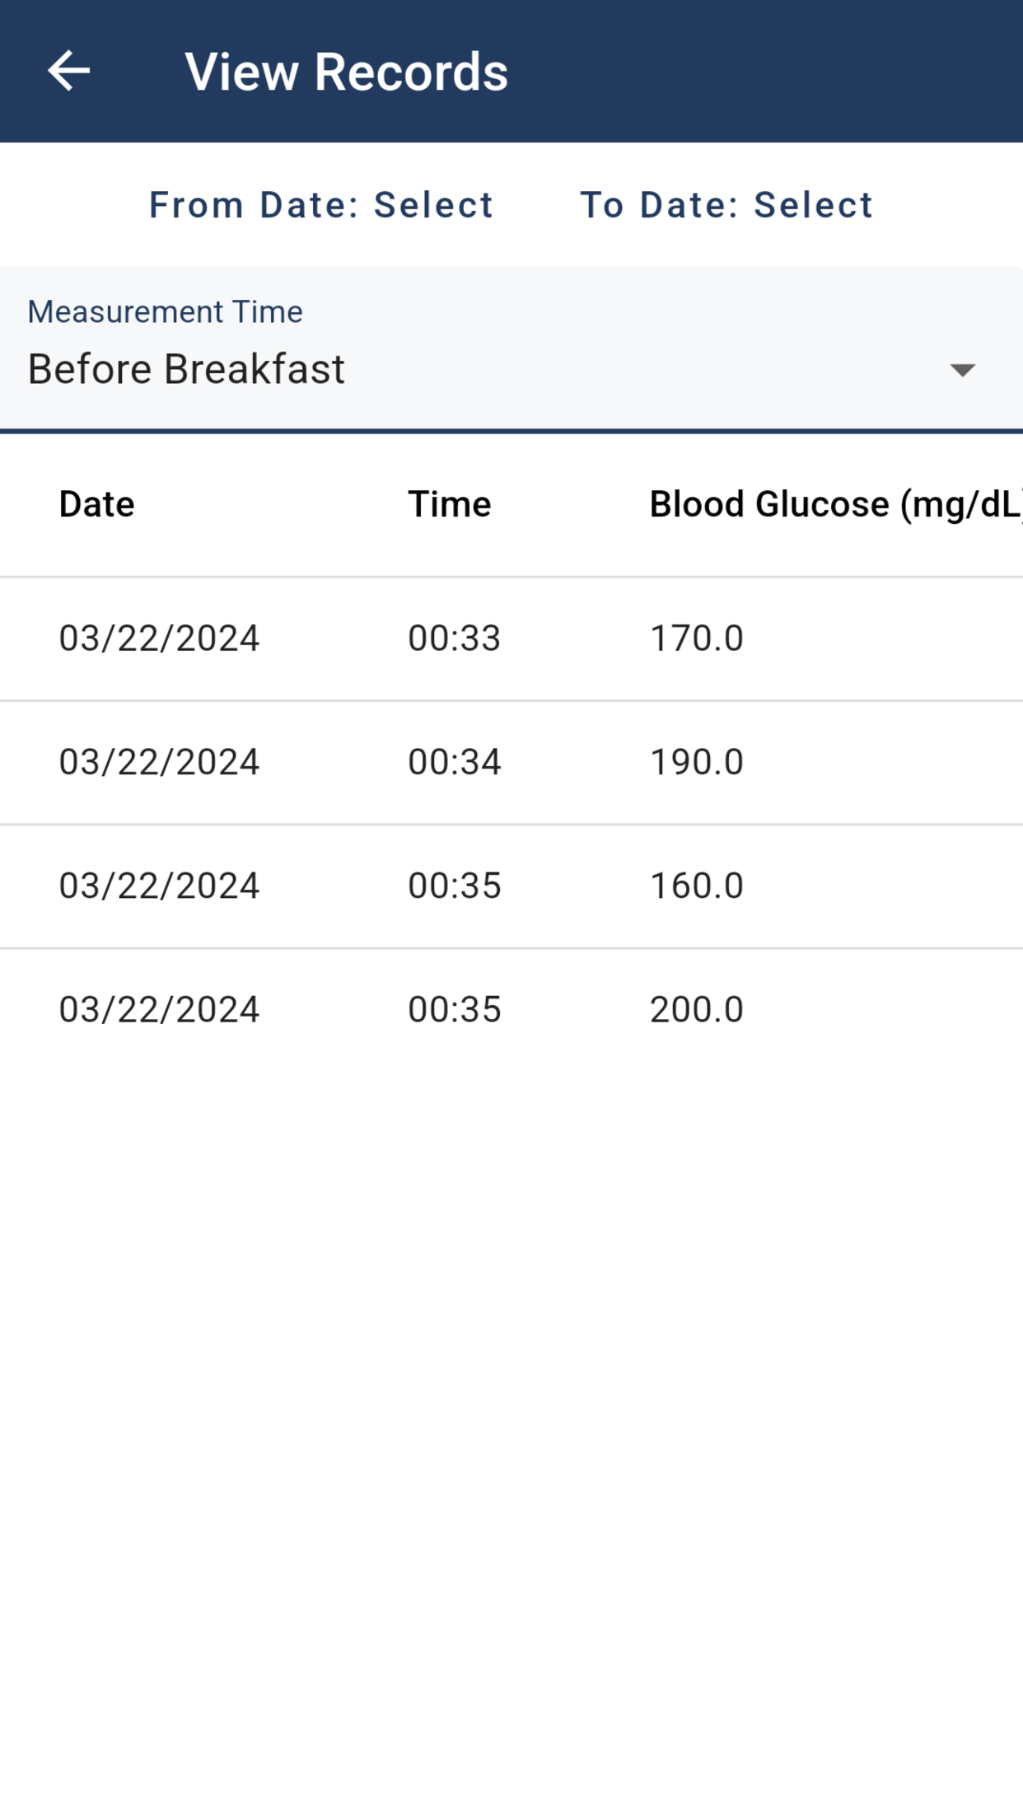Click the View Records title
1023x1819 pixels.
tap(346, 72)
